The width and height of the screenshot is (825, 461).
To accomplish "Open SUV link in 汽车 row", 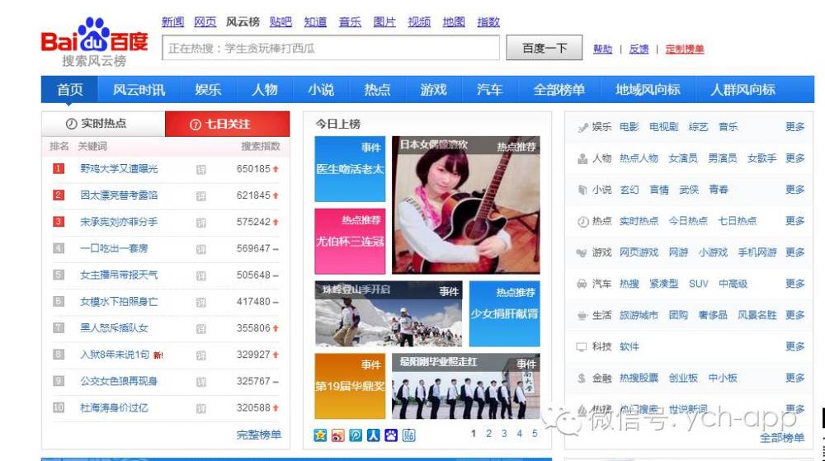I will click(x=699, y=284).
